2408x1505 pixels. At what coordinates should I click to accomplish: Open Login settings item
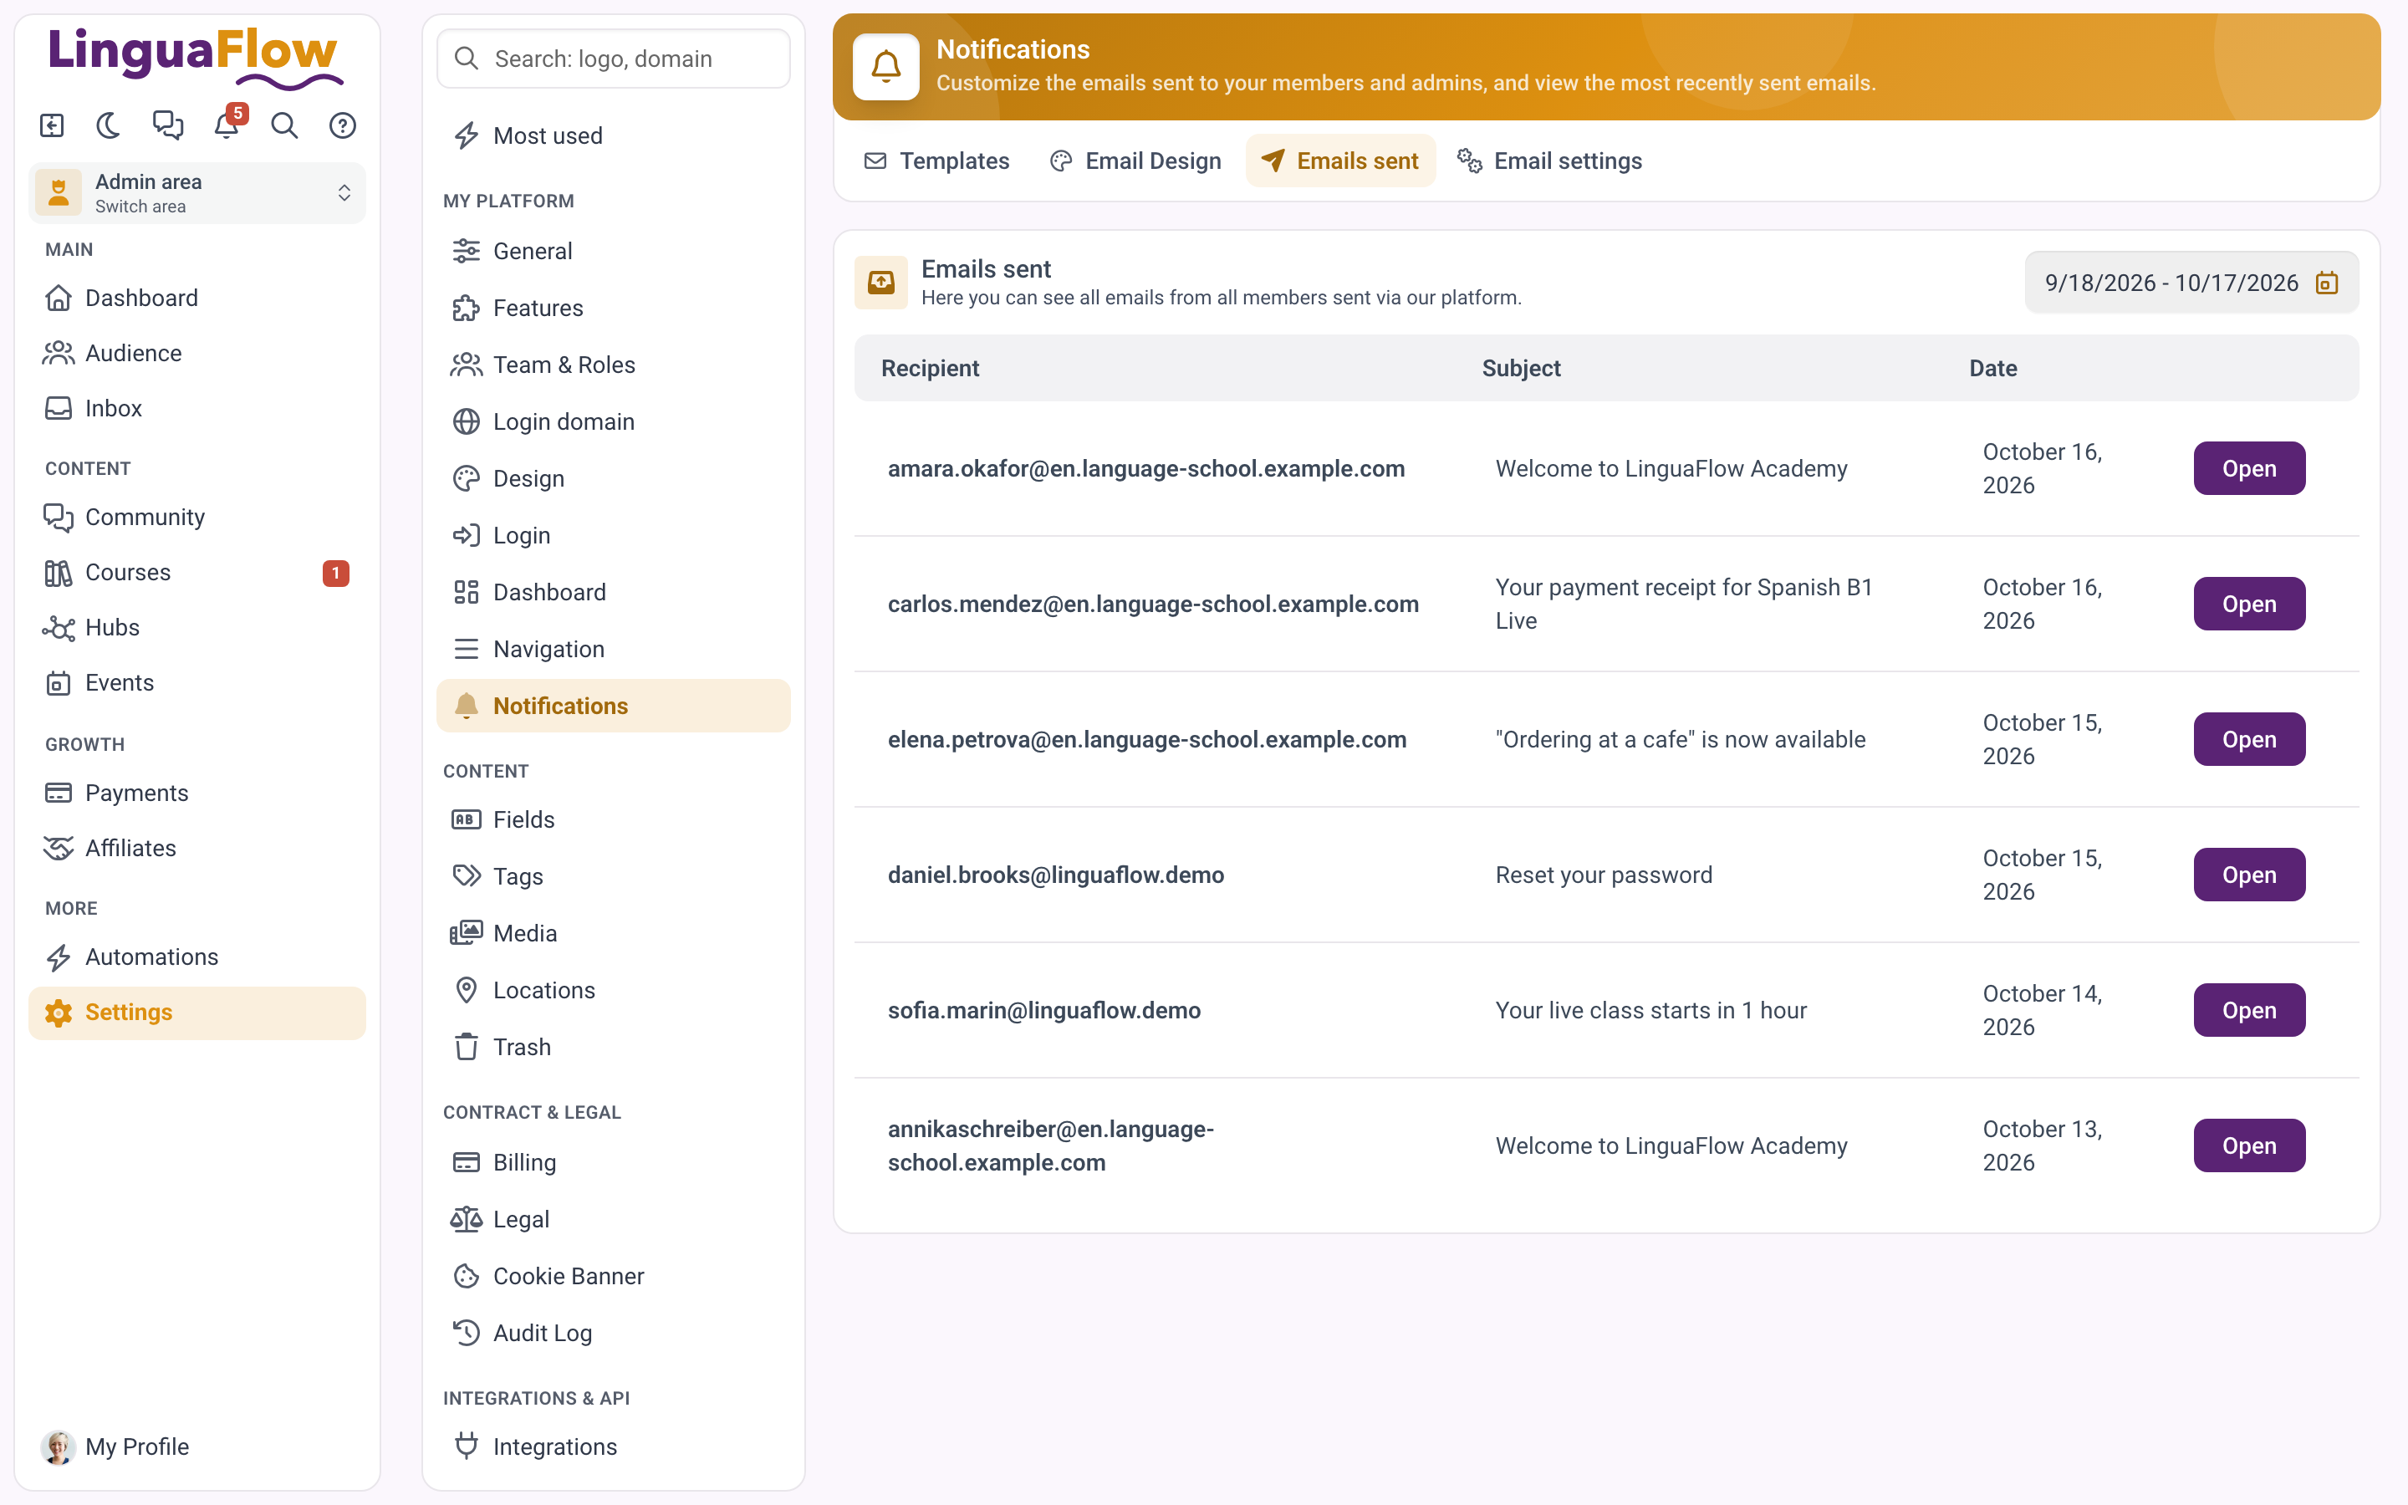click(614, 535)
